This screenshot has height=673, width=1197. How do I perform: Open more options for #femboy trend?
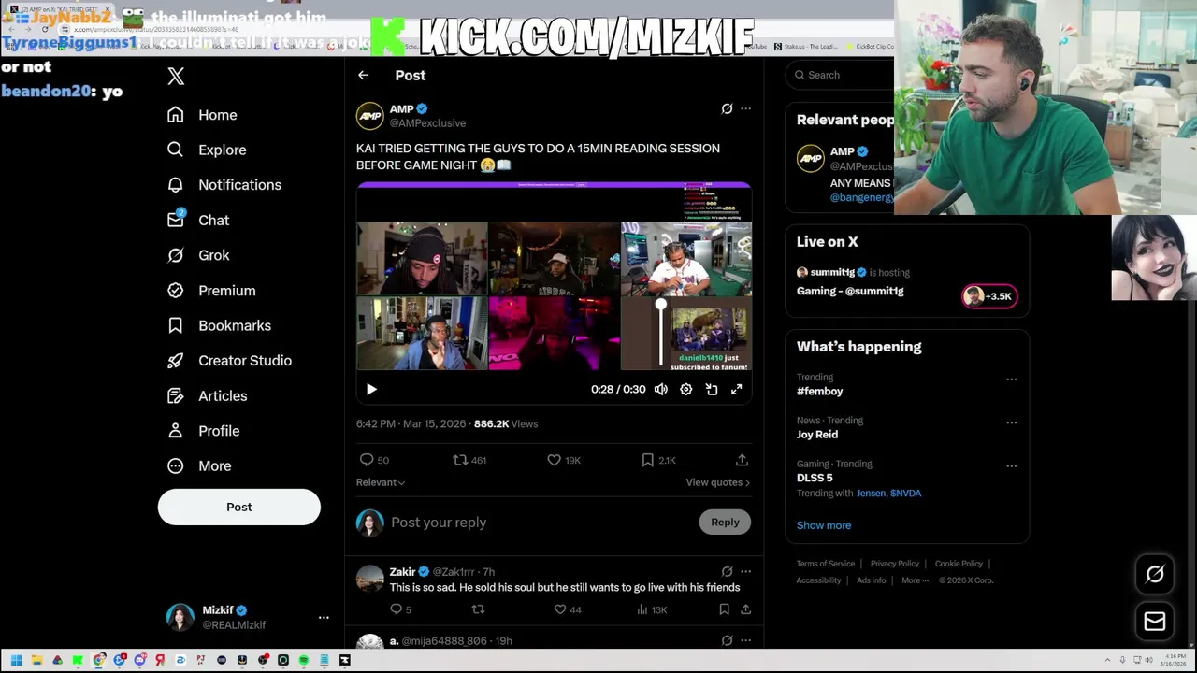coord(1011,379)
